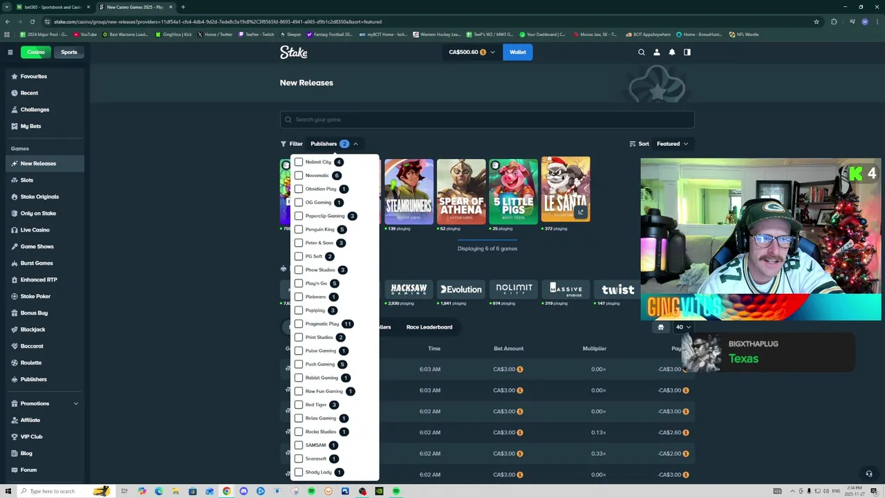The width and height of the screenshot is (885, 498).
Task: Check the Paperclip Gaming publisher box
Action: tap(299, 216)
